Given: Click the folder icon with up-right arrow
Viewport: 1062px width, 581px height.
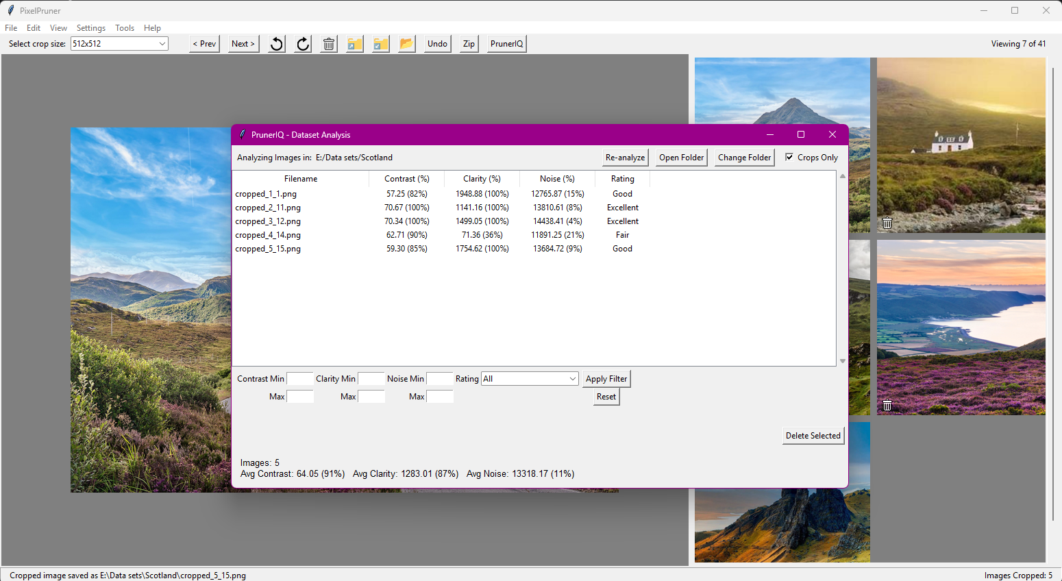Looking at the screenshot, I should click(355, 44).
